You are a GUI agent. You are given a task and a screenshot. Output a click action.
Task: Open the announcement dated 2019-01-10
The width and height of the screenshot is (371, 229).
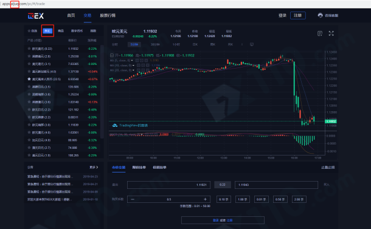coord(63,199)
